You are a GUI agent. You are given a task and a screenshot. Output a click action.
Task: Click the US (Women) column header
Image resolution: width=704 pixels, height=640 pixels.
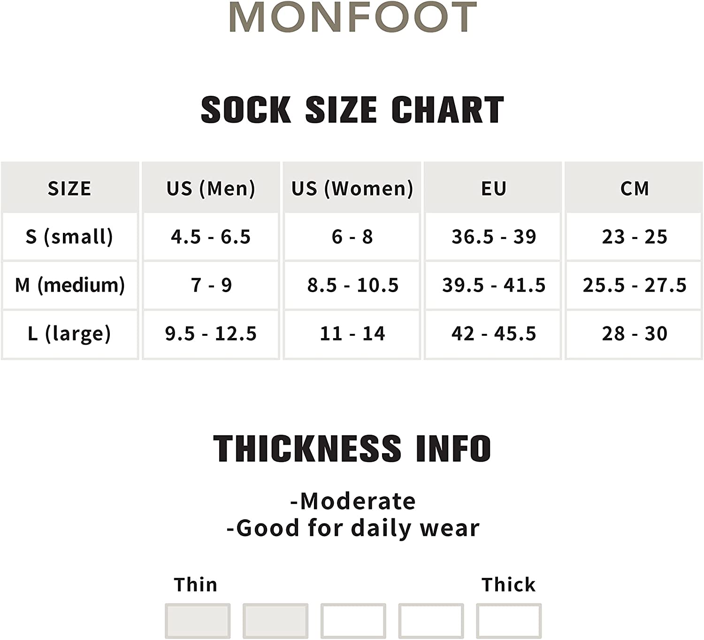tap(352, 188)
